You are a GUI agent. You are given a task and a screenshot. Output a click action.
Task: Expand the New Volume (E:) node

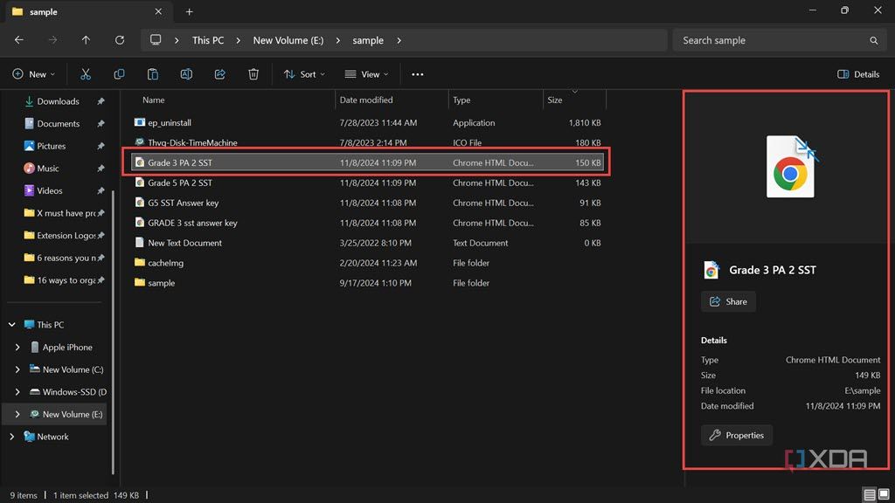tap(17, 414)
